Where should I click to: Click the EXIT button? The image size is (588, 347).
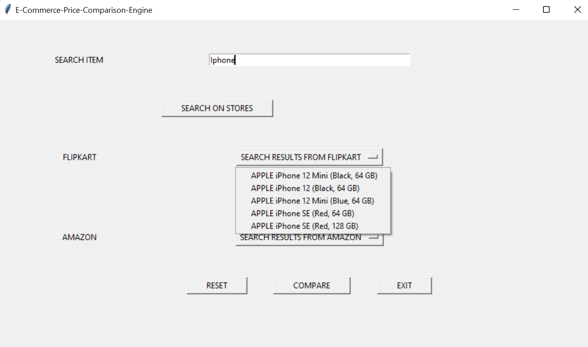(x=404, y=285)
